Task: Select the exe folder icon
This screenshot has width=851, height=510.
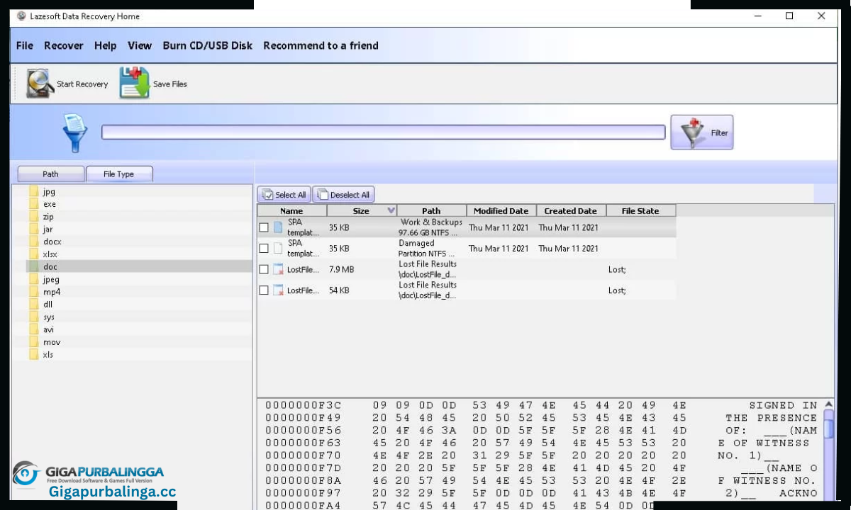Action: point(33,204)
